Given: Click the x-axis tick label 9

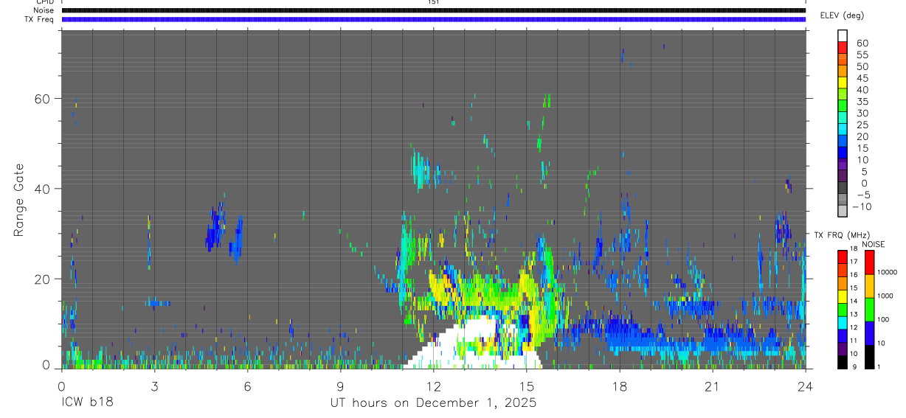Looking at the screenshot, I should pyautogui.click(x=340, y=386).
